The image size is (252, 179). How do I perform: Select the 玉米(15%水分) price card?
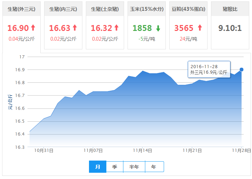pyautogui.click(x=147, y=25)
